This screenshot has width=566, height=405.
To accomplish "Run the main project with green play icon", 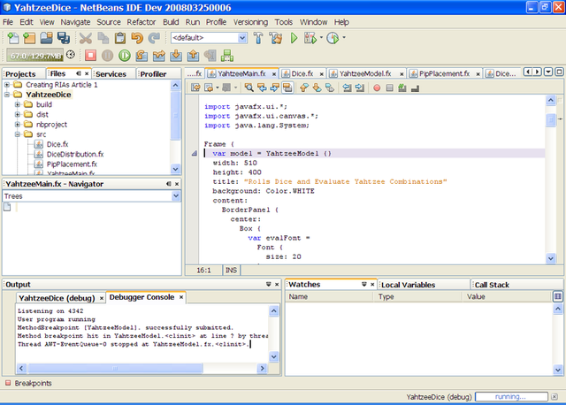I will [294, 38].
